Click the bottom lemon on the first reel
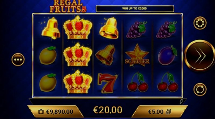 point(48,83)
